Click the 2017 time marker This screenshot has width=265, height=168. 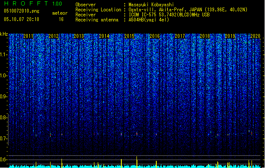pos(180,36)
